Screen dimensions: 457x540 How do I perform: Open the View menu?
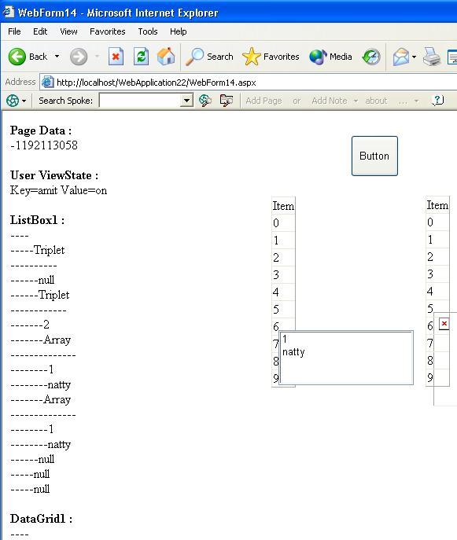pyautogui.click(x=68, y=31)
